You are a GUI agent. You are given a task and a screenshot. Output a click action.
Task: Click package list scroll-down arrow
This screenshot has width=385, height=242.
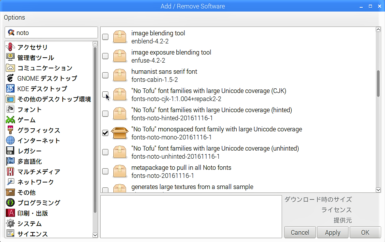[378, 189]
